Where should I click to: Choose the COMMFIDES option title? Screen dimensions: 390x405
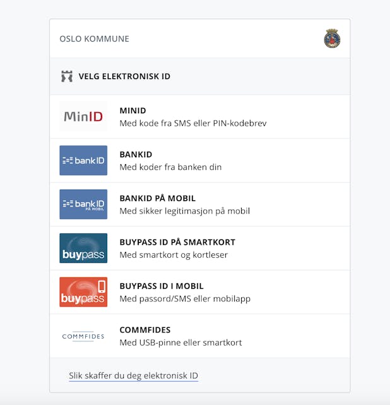pos(145,330)
